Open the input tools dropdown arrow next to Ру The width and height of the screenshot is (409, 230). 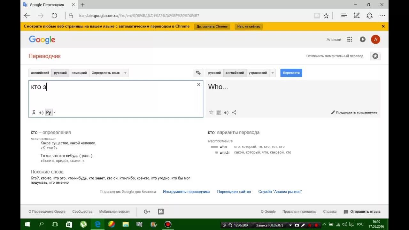[x=55, y=112]
